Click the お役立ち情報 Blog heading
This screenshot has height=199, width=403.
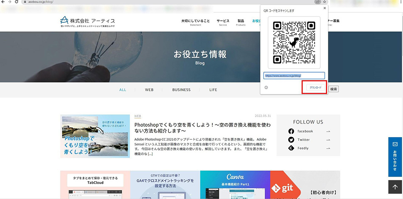pyautogui.click(x=200, y=58)
